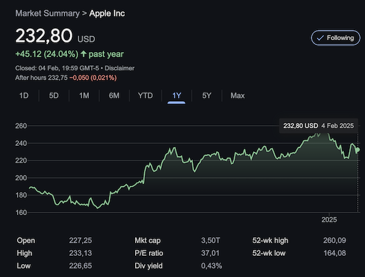The height and width of the screenshot is (277, 365).
Task: Click the Mkt cap label
Action: coord(148,241)
